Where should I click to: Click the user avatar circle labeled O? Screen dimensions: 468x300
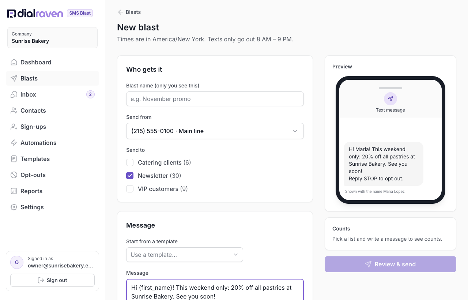pyautogui.click(x=17, y=262)
